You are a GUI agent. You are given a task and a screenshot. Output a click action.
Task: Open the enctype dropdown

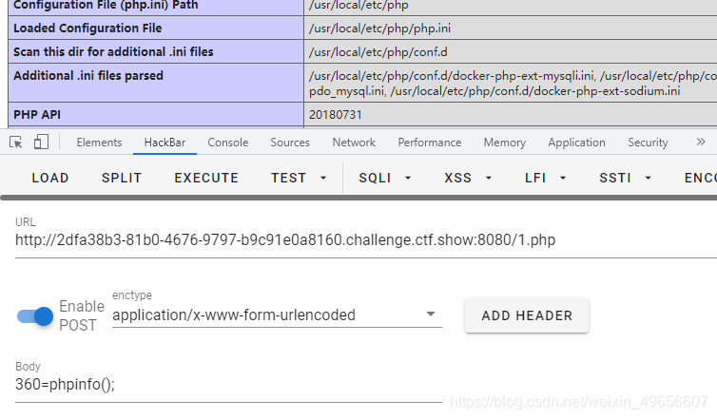[x=277, y=314]
